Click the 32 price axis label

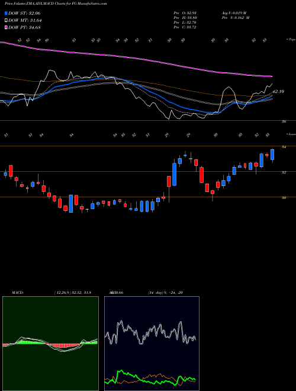click(x=284, y=172)
